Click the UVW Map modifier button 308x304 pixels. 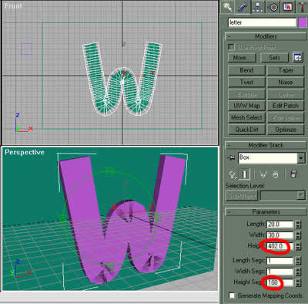pyautogui.click(x=246, y=106)
